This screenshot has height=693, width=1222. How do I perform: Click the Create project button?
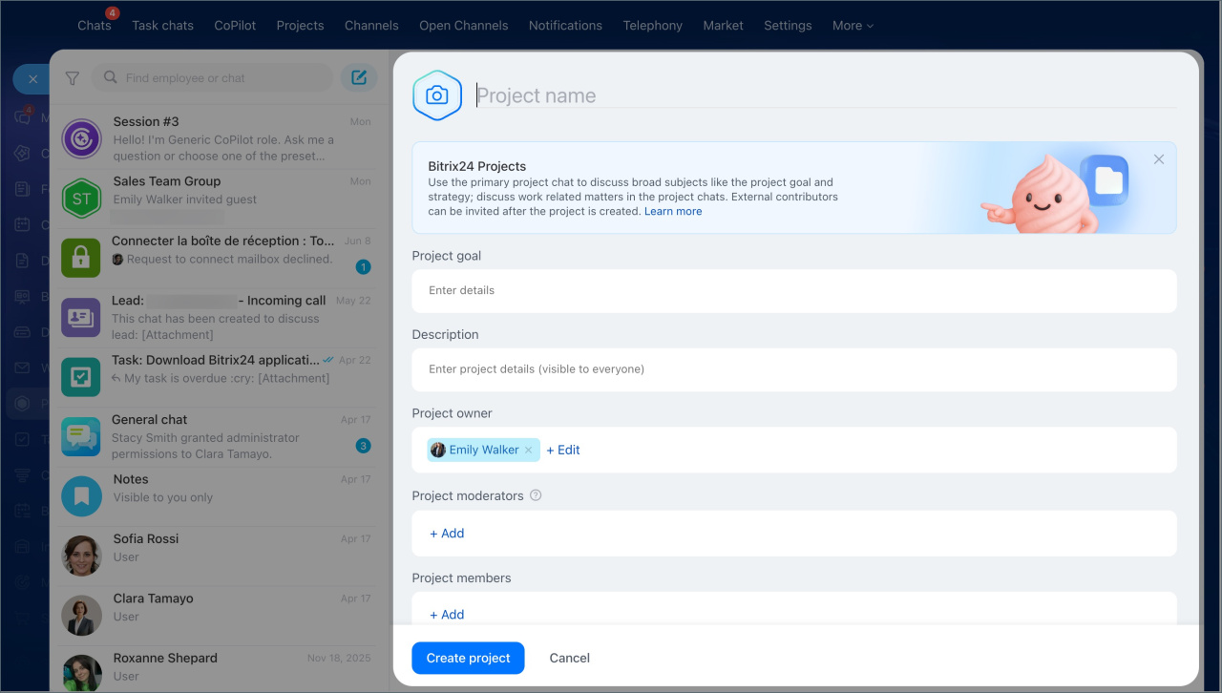468,658
